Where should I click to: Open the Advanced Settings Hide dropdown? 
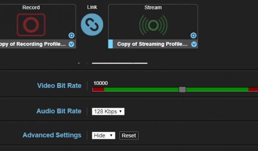point(103,136)
